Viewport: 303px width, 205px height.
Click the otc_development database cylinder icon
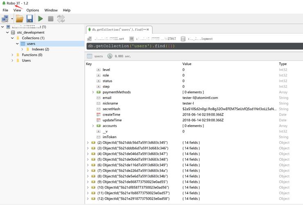(x=13, y=32)
